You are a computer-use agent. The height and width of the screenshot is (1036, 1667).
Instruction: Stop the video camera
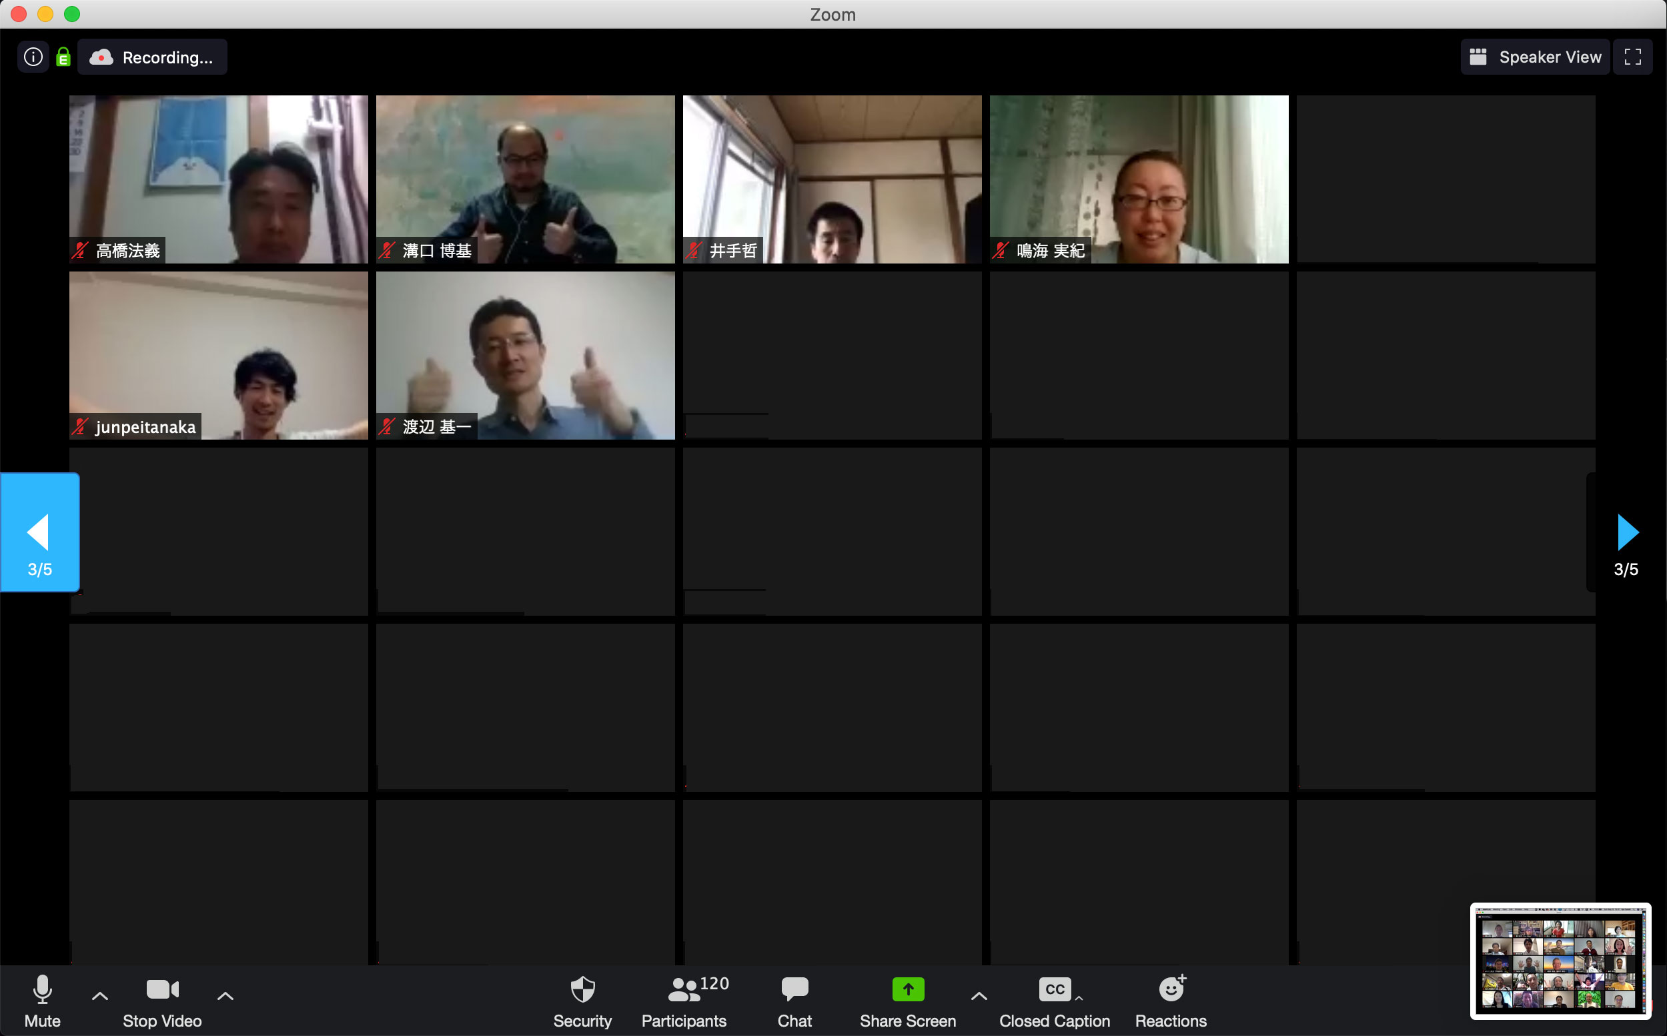click(162, 1001)
